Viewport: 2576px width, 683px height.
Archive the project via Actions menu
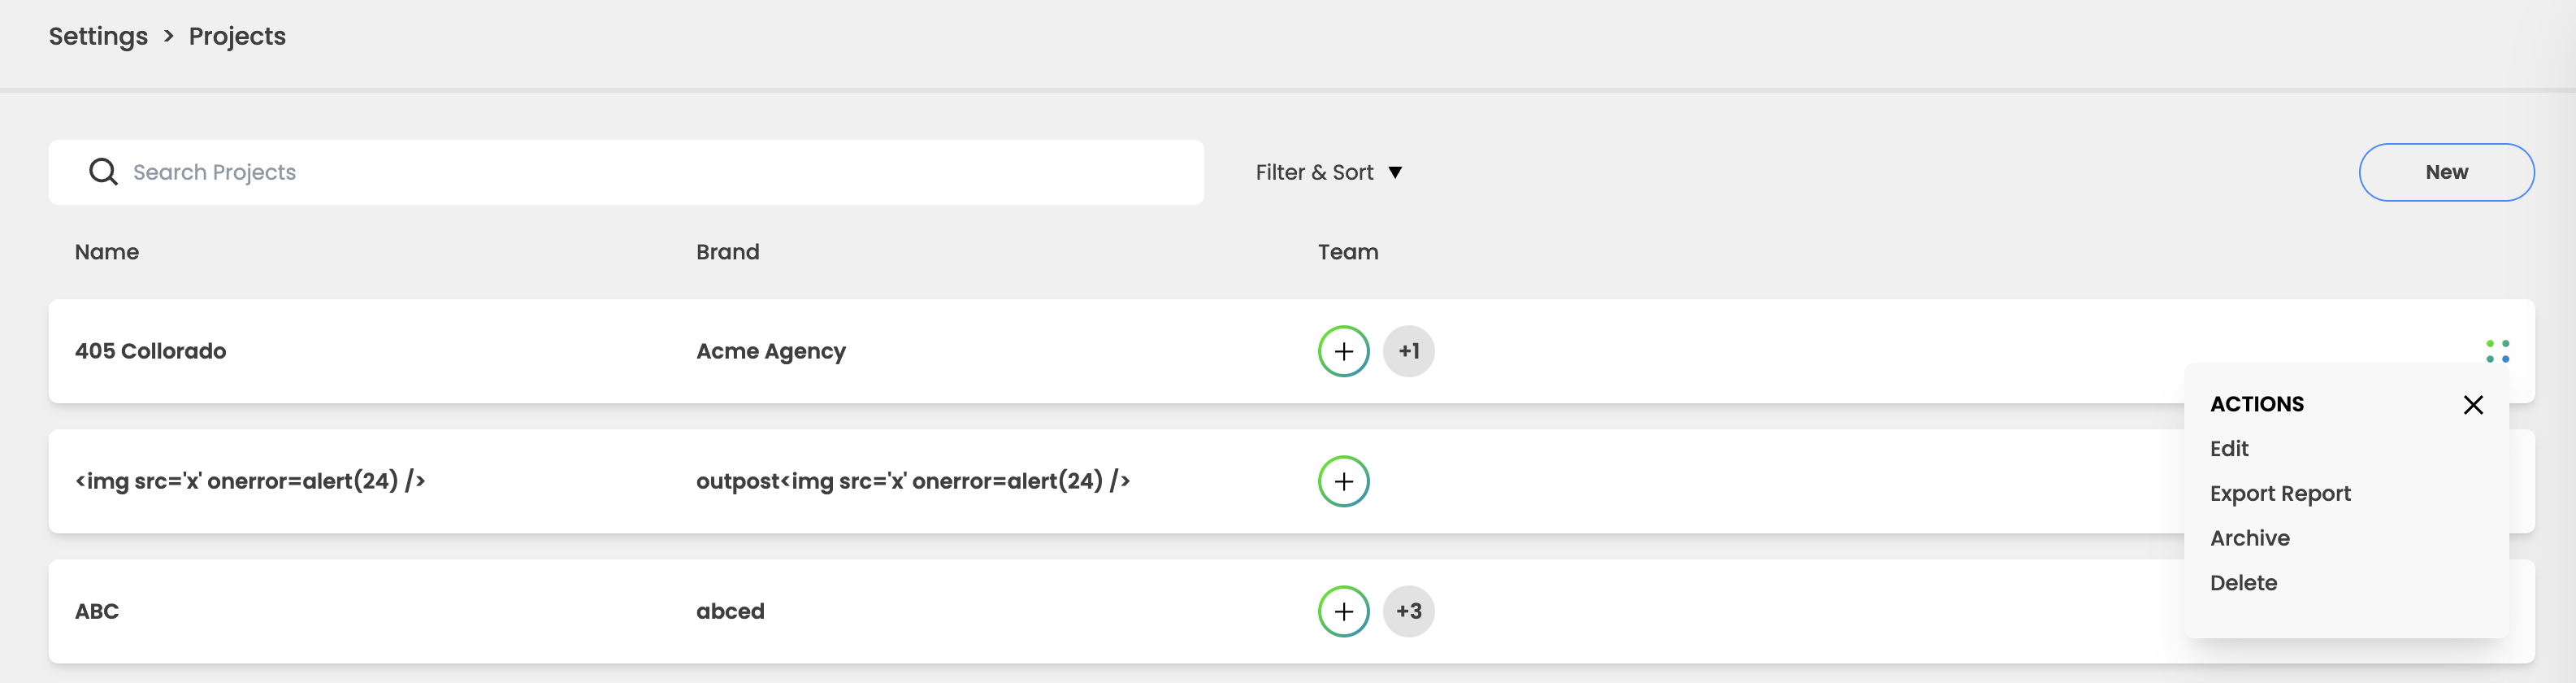click(x=2249, y=538)
